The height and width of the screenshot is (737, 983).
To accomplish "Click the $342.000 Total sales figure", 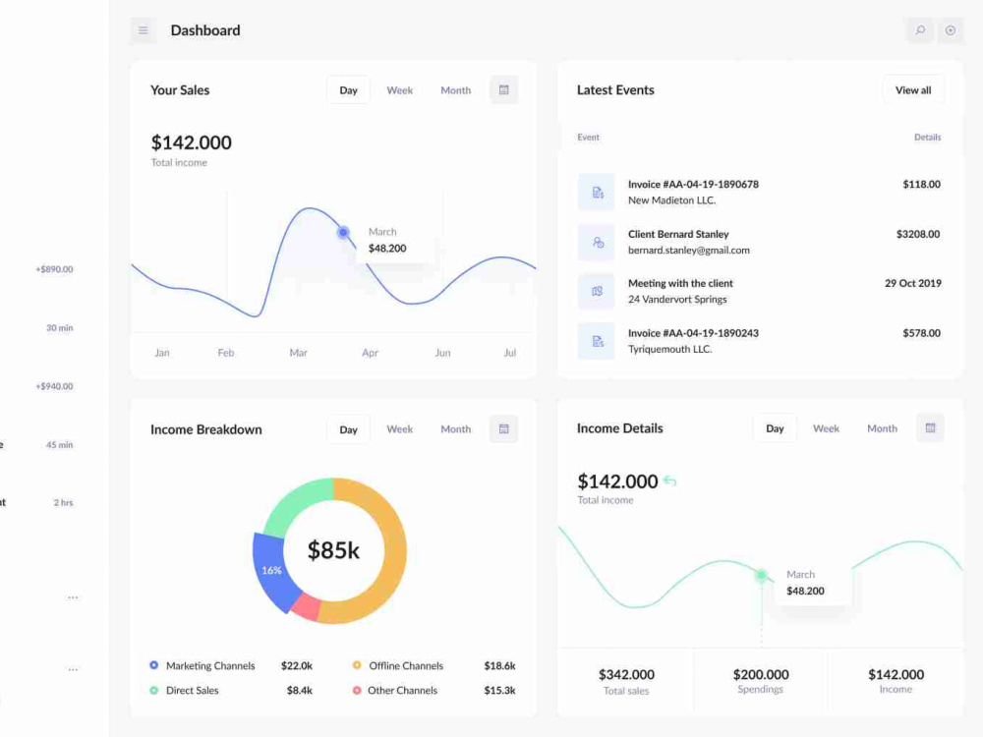I will [x=626, y=674].
